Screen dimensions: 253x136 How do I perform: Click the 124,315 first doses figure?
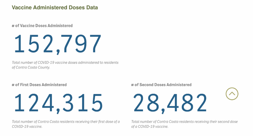tap(58, 103)
